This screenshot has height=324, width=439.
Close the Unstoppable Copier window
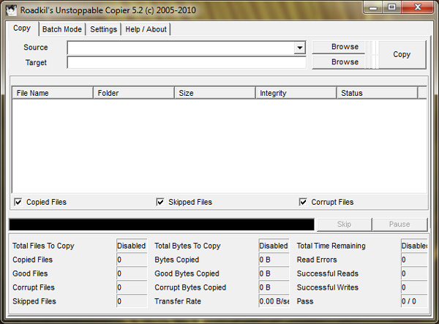pos(418,7)
